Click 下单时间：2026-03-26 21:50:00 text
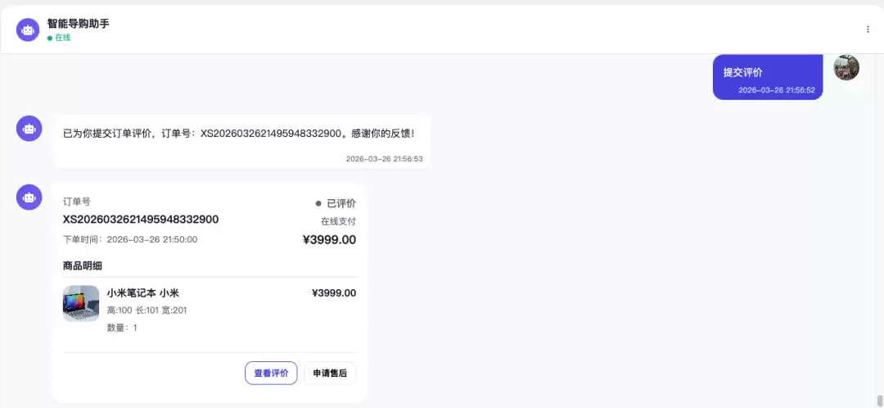Screen dimensions: 884x408 coord(130,239)
